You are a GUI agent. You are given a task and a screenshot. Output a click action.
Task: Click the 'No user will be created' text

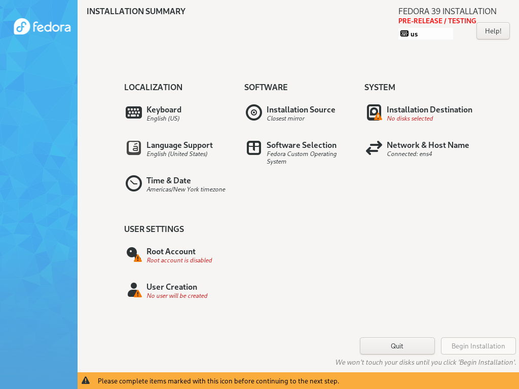click(177, 296)
